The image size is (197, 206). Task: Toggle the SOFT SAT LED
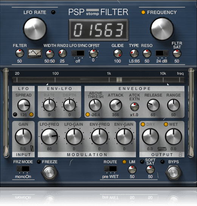coord(142,162)
